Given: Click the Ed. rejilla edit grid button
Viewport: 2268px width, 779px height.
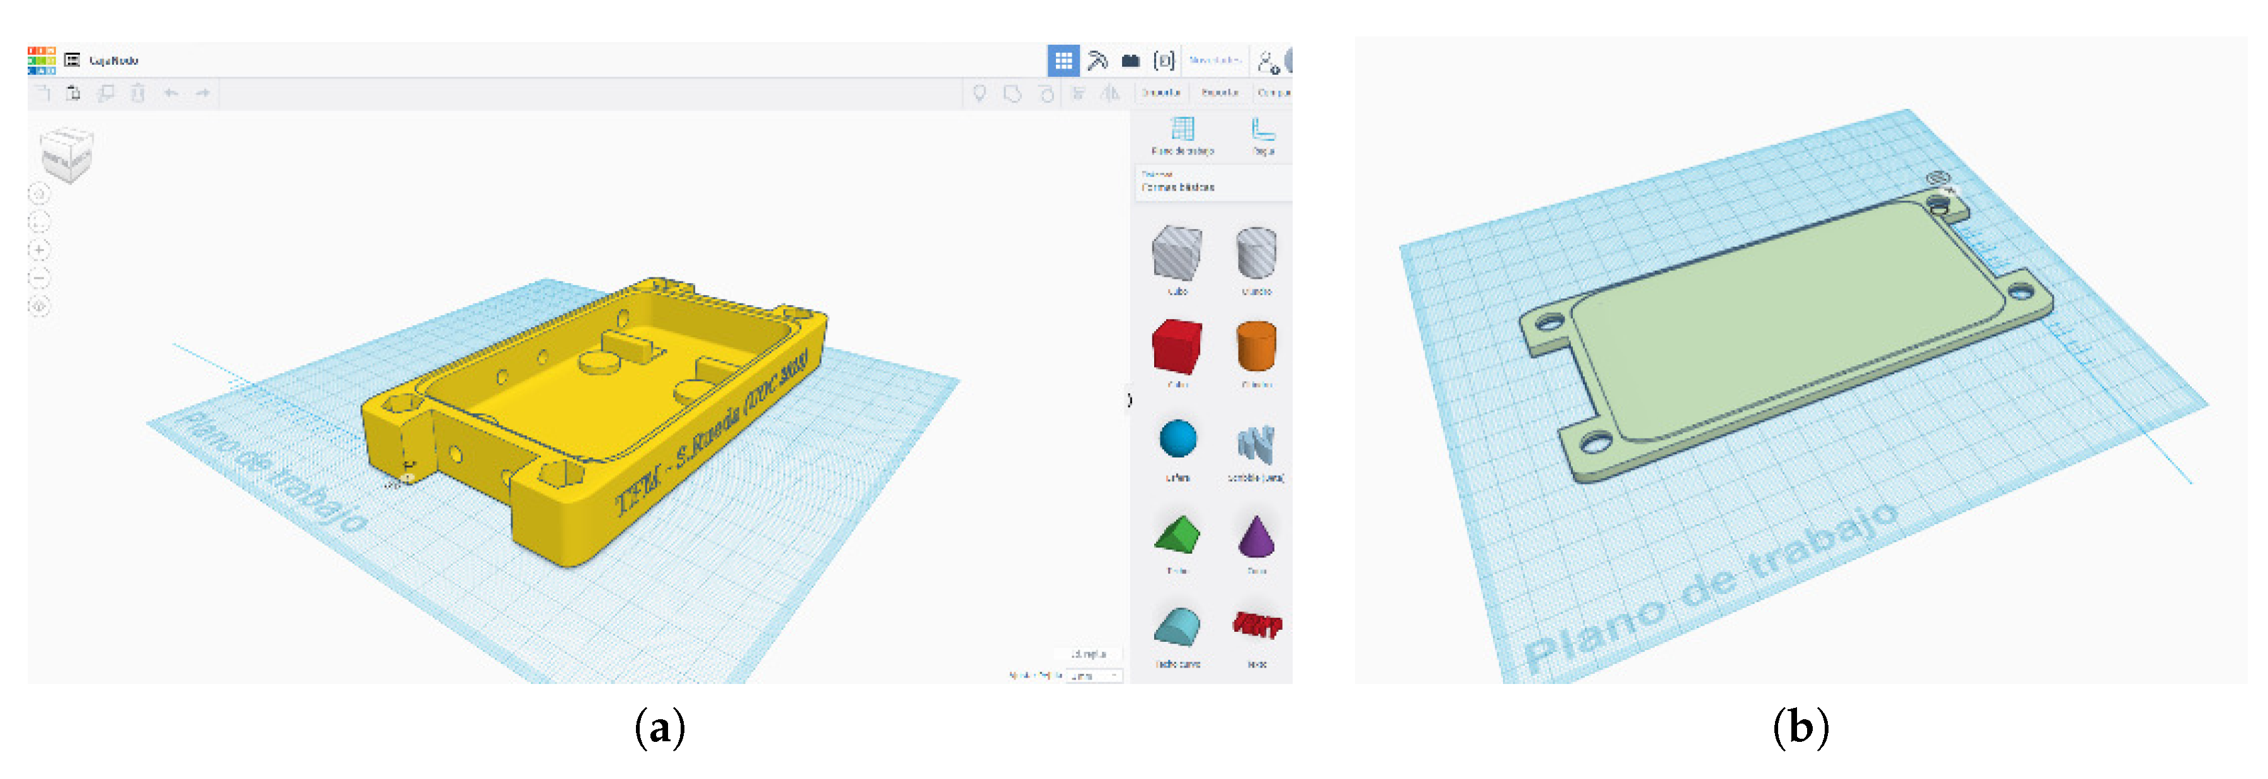Looking at the screenshot, I should (x=1088, y=654).
